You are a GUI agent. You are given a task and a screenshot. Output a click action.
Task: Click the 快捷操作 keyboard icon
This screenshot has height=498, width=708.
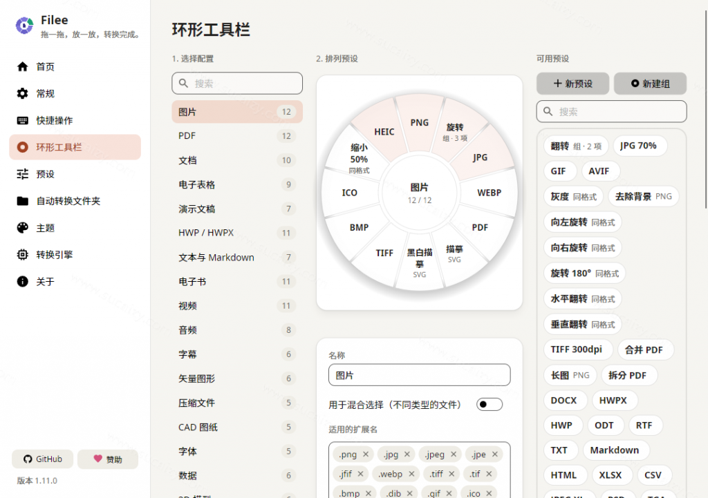tap(23, 120)
